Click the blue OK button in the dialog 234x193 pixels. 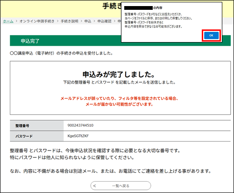[211, 36]
